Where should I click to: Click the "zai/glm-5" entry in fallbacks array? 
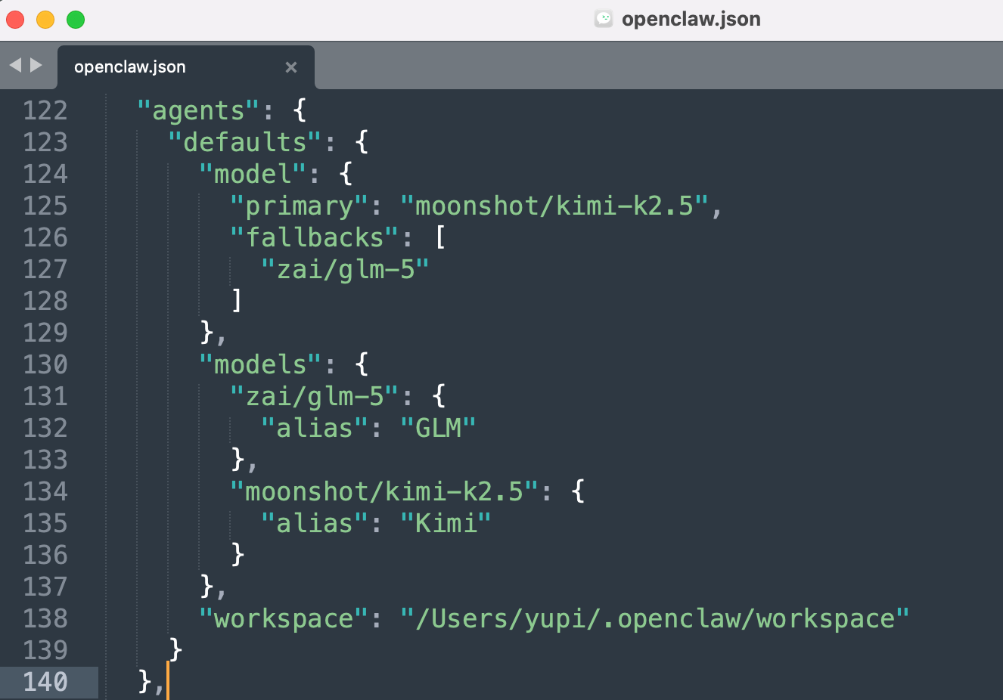pos(346,270)
